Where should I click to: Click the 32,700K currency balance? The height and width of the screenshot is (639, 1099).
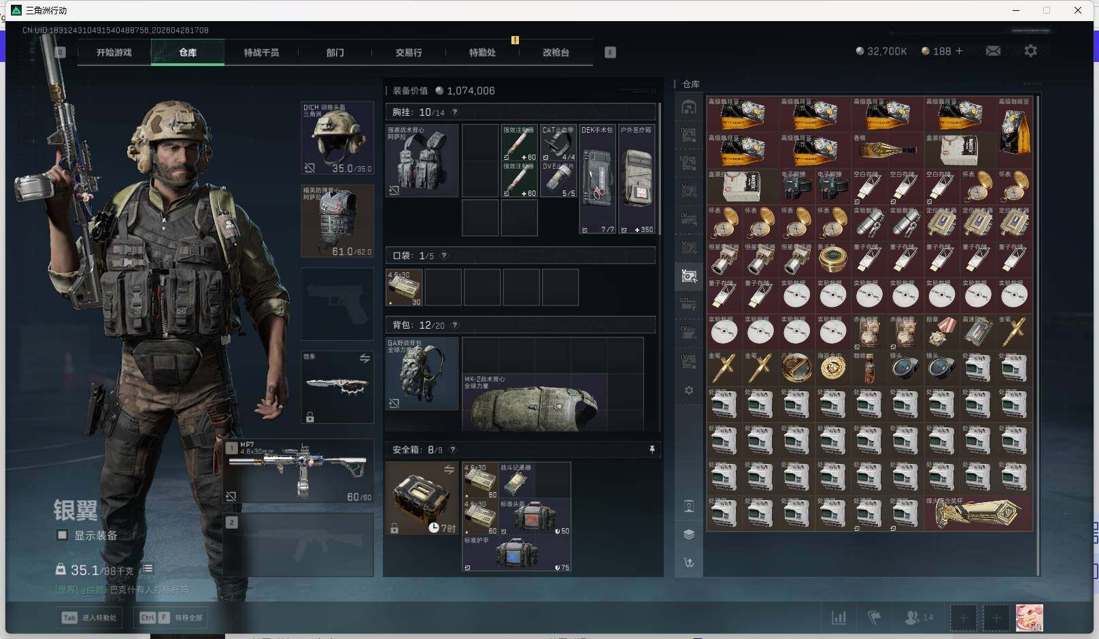881,51
